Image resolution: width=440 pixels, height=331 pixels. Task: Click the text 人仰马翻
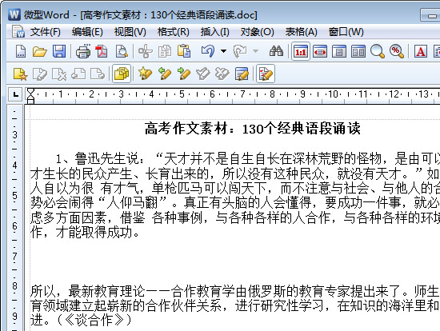coord(133,202)
